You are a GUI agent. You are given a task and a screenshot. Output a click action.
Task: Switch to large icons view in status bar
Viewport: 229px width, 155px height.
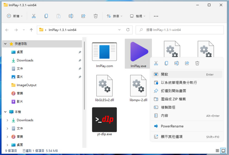click(x=223, y=151)
